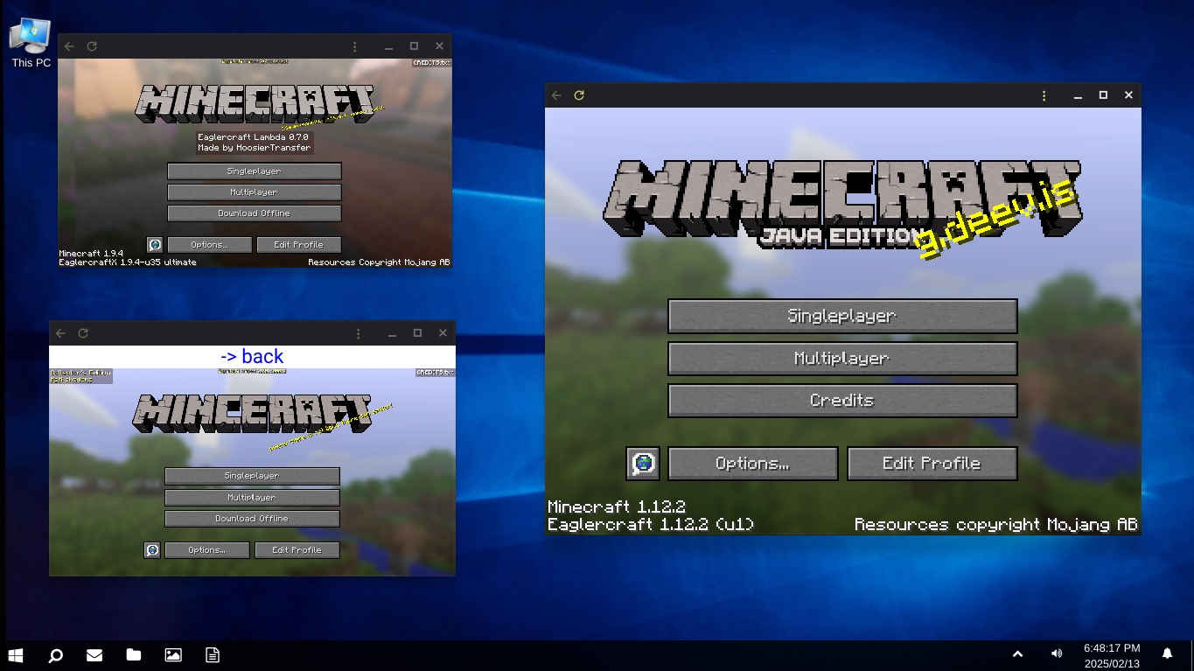Open File Explorer folder from taskbar
Screen dimensions: 1194x671
coord(134,654)
